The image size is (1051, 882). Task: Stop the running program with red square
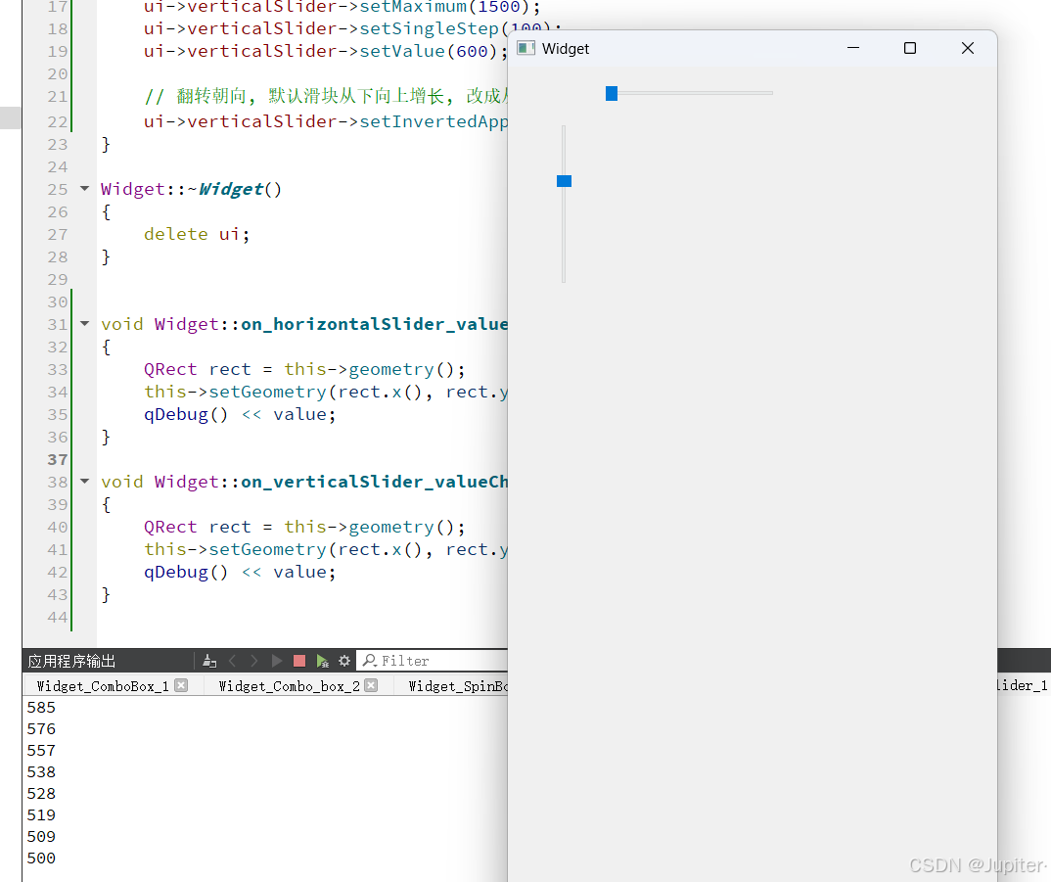pyautogui.click(x=299, y=661)
